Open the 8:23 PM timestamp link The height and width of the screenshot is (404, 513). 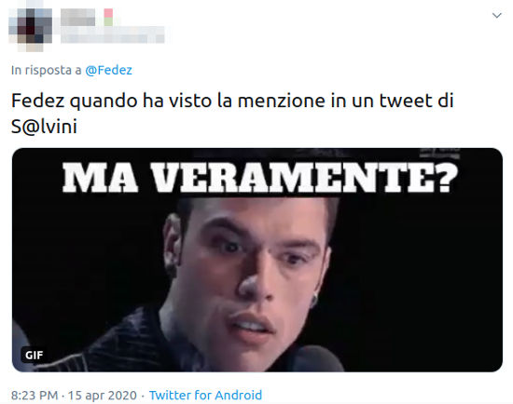[x=35, y=396]
